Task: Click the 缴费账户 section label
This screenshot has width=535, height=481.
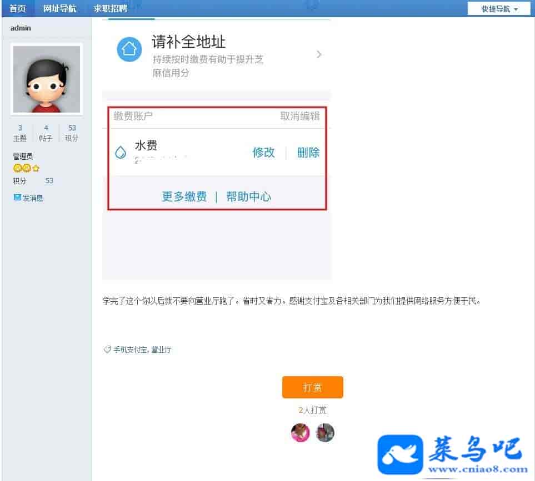Action: [x=133, y=116]
